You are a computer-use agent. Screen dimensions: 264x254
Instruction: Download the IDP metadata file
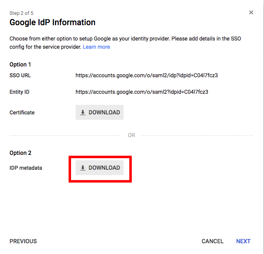(100, 168)
